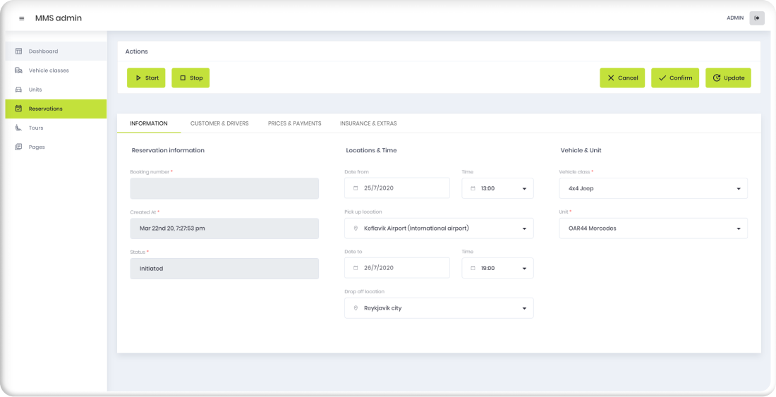Switch to Insurance & Extras tab
The width and height of the screenshot is (776, 397).
(368, 123)
